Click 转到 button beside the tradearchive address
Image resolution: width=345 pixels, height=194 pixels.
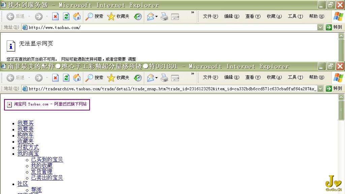click(334, 89)
